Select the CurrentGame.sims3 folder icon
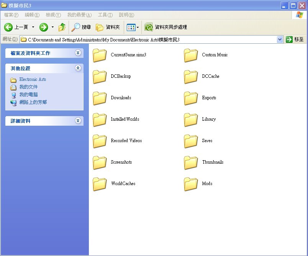The image size is (308, 256). coord(100,55)
